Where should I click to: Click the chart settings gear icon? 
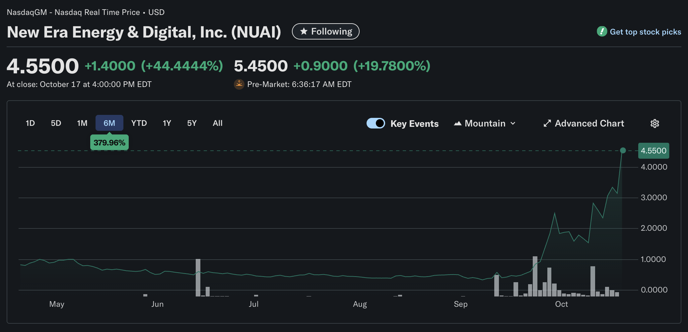[654, 124]
